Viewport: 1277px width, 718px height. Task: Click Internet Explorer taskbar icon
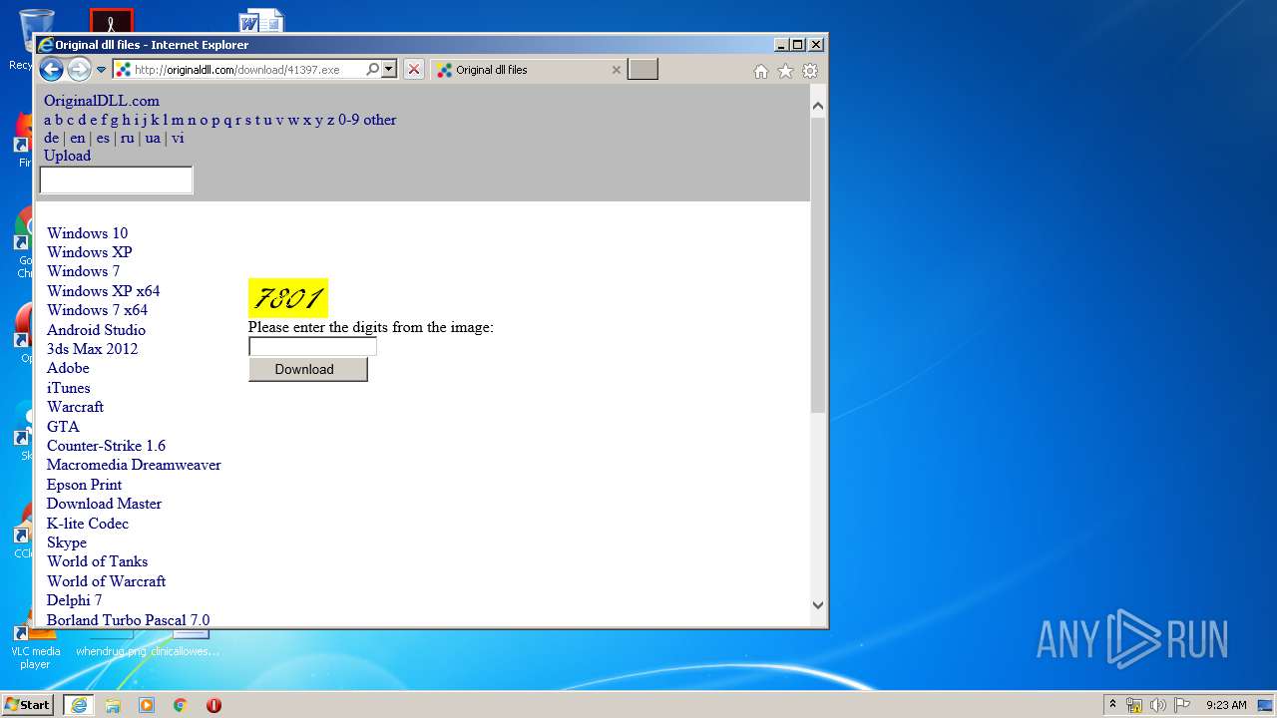point(79,705)
